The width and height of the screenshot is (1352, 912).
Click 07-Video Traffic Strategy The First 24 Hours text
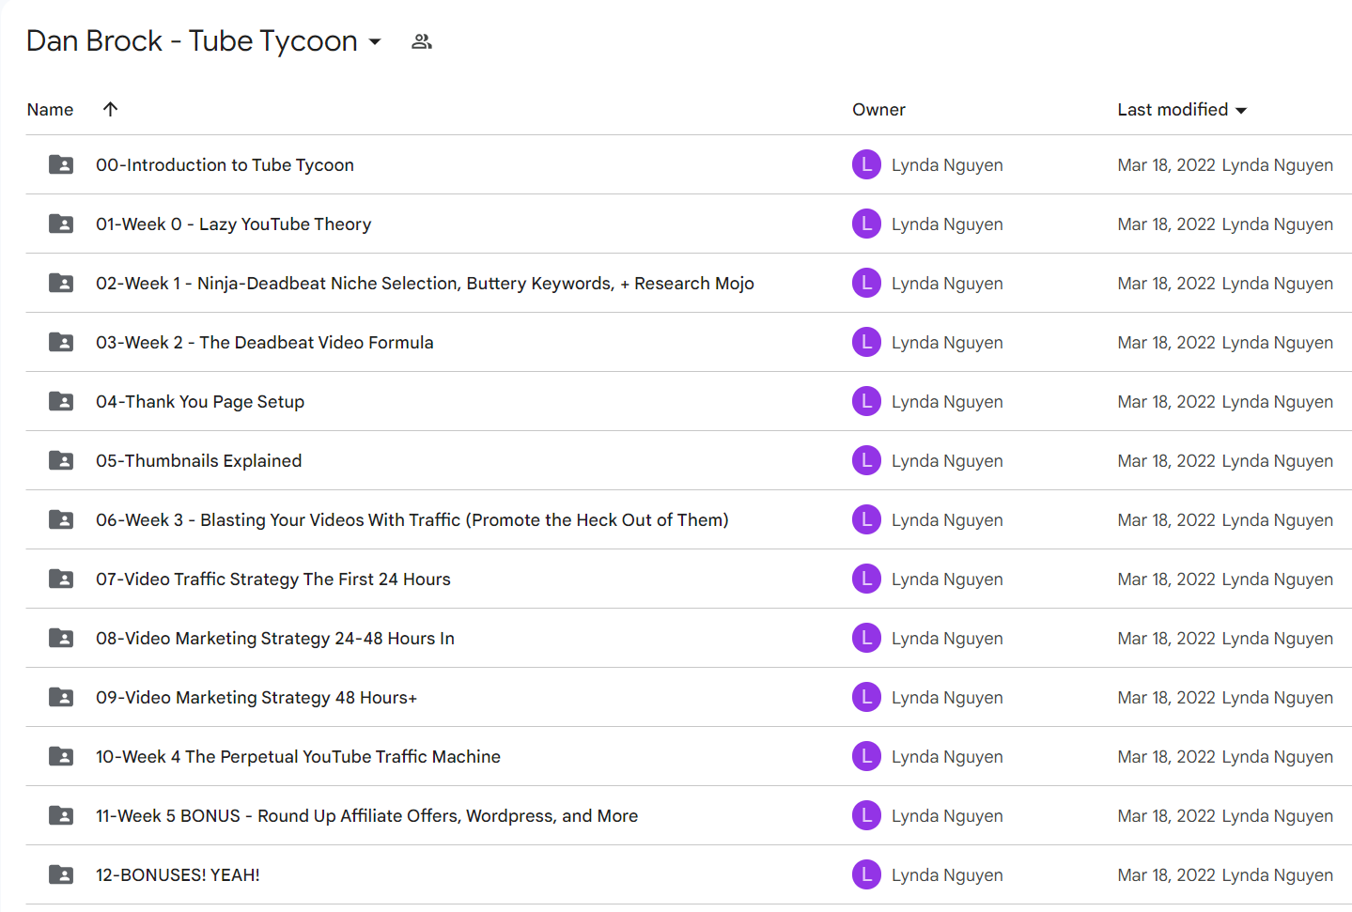[x=272, y=580]
